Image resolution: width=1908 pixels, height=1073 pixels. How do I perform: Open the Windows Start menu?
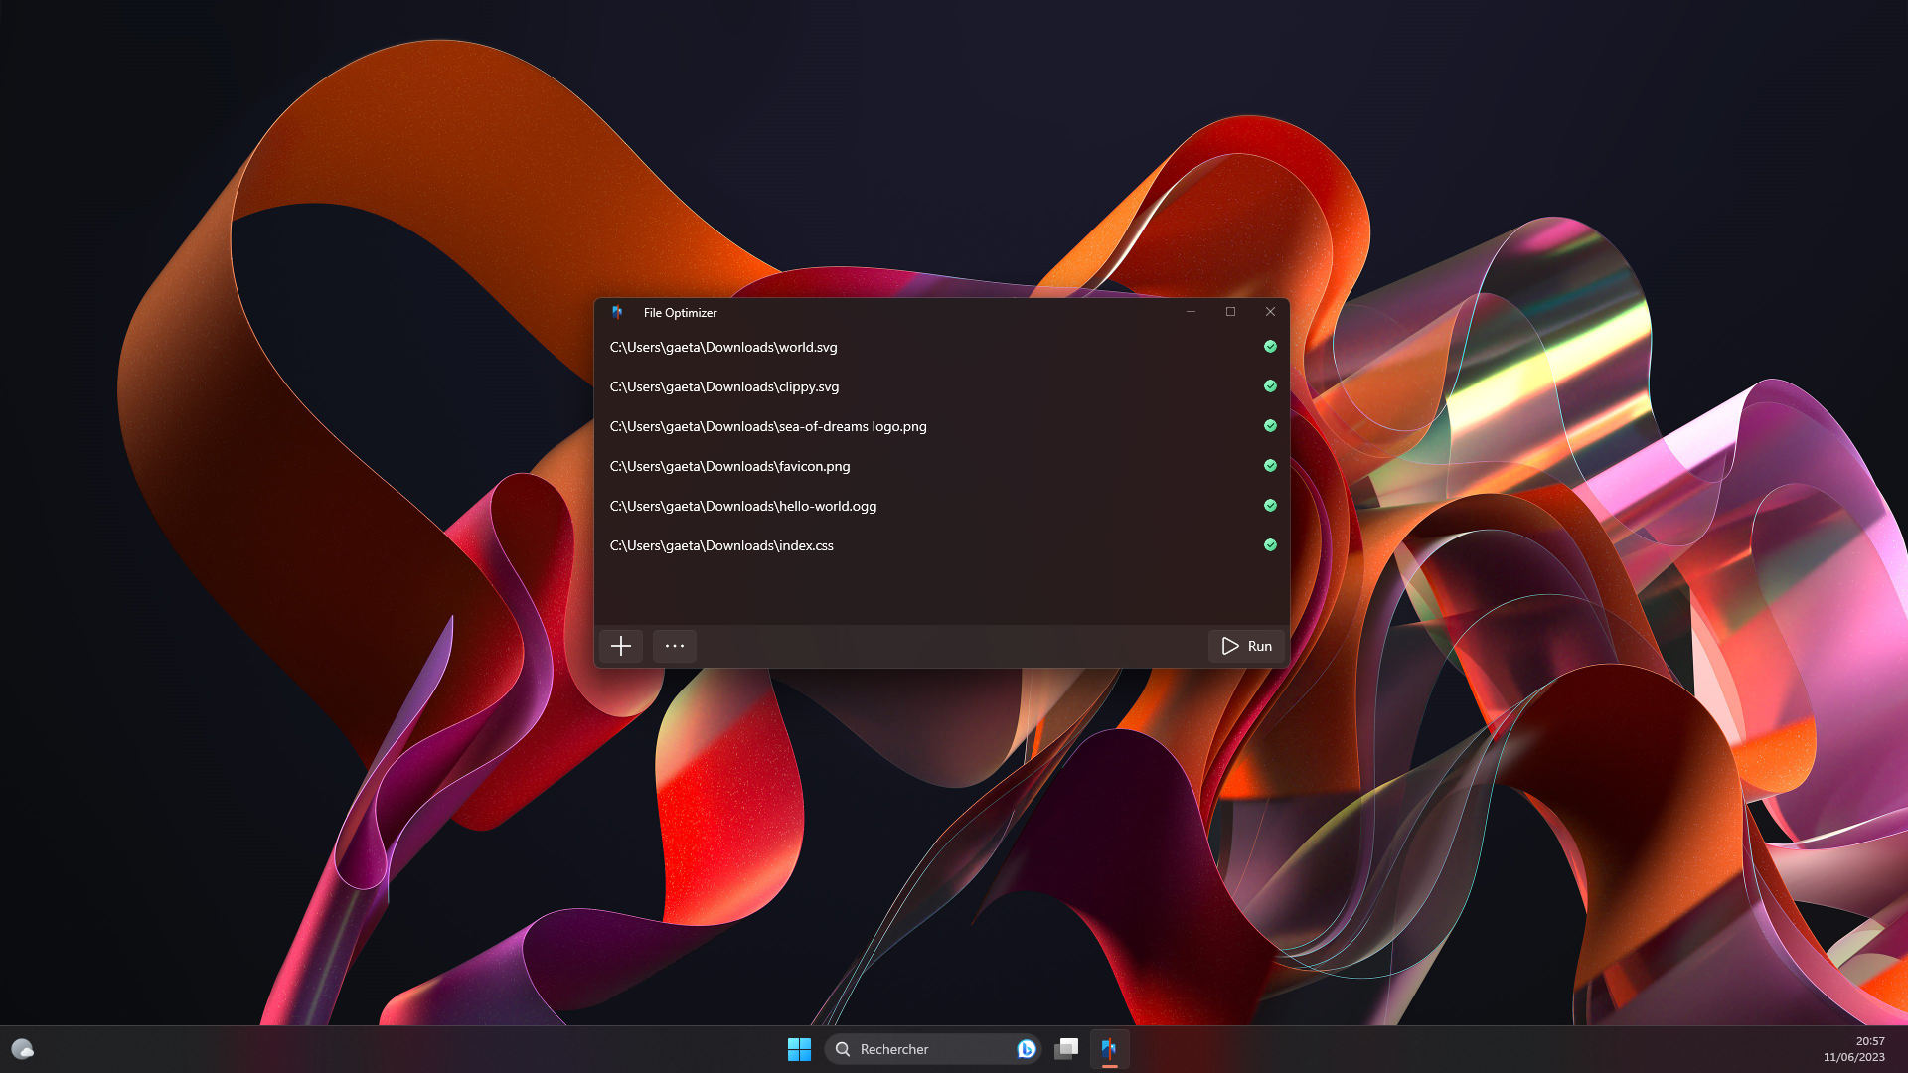click(x=800, y=1048)
